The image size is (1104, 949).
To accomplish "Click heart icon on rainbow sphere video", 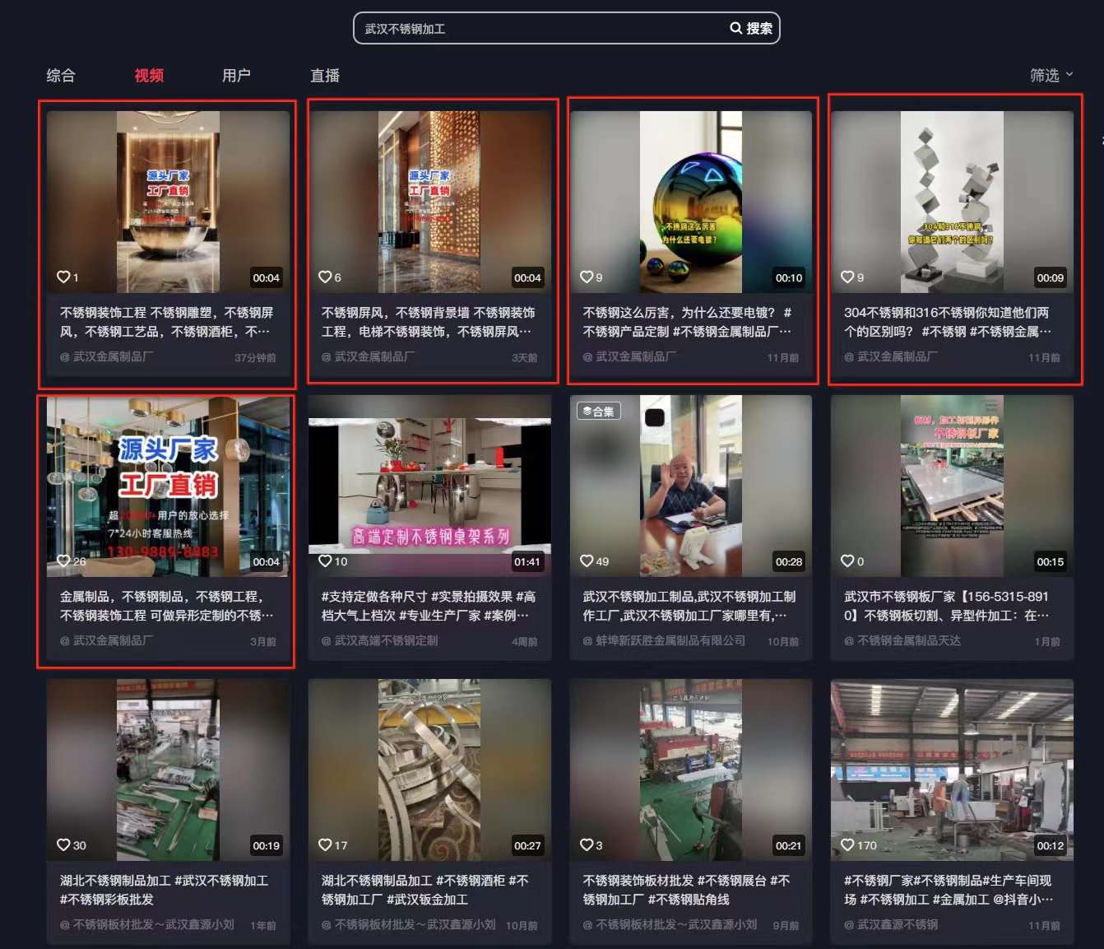I will coord(587,277).
